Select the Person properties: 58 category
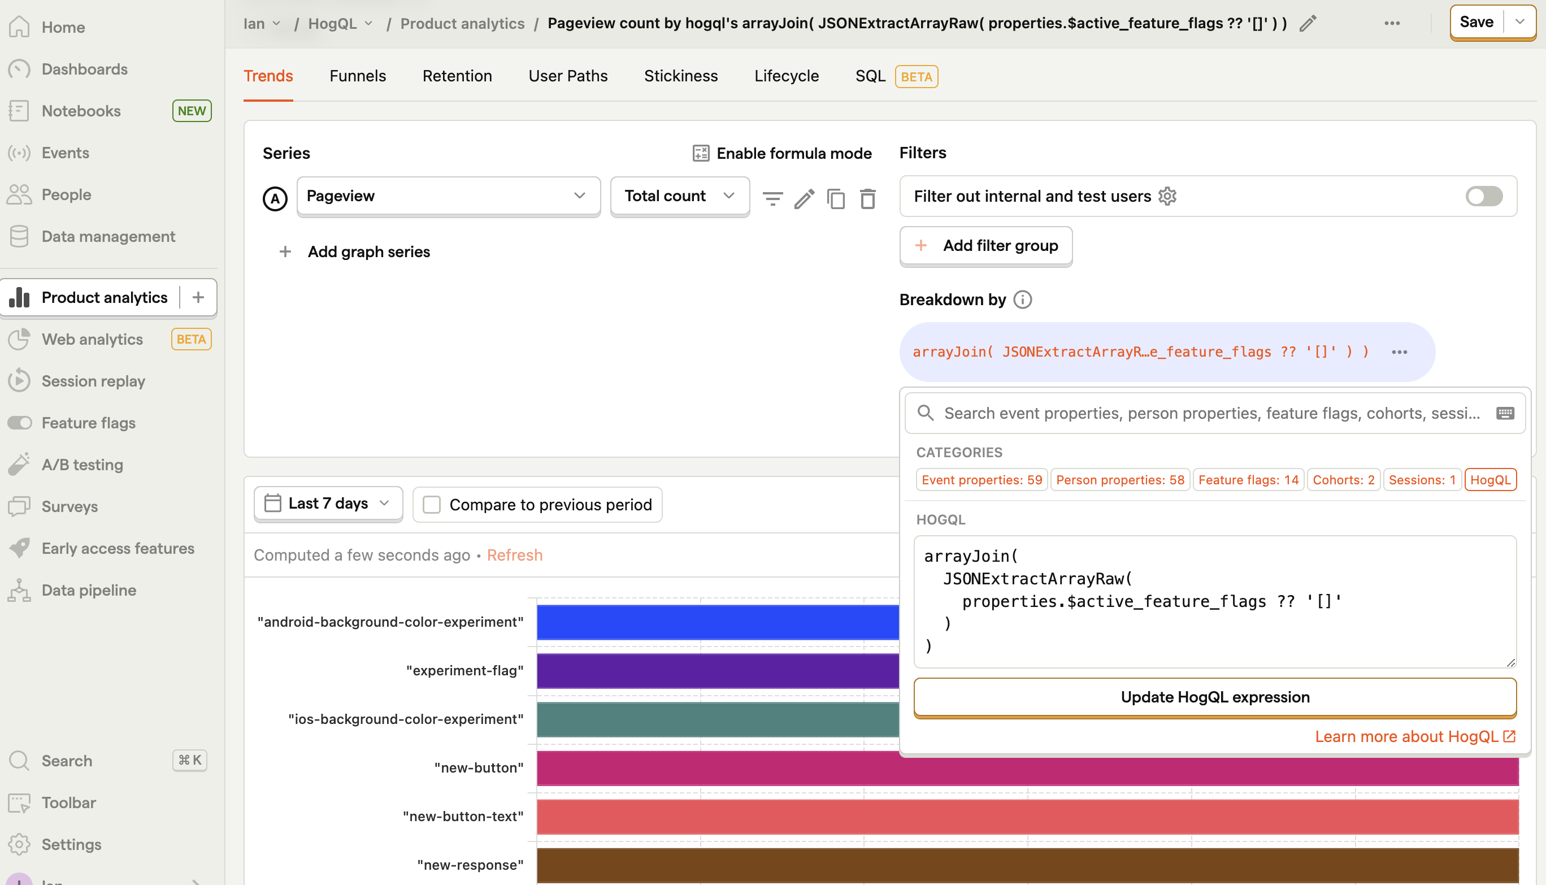The image size is (1546, 885). [1120, 480]
